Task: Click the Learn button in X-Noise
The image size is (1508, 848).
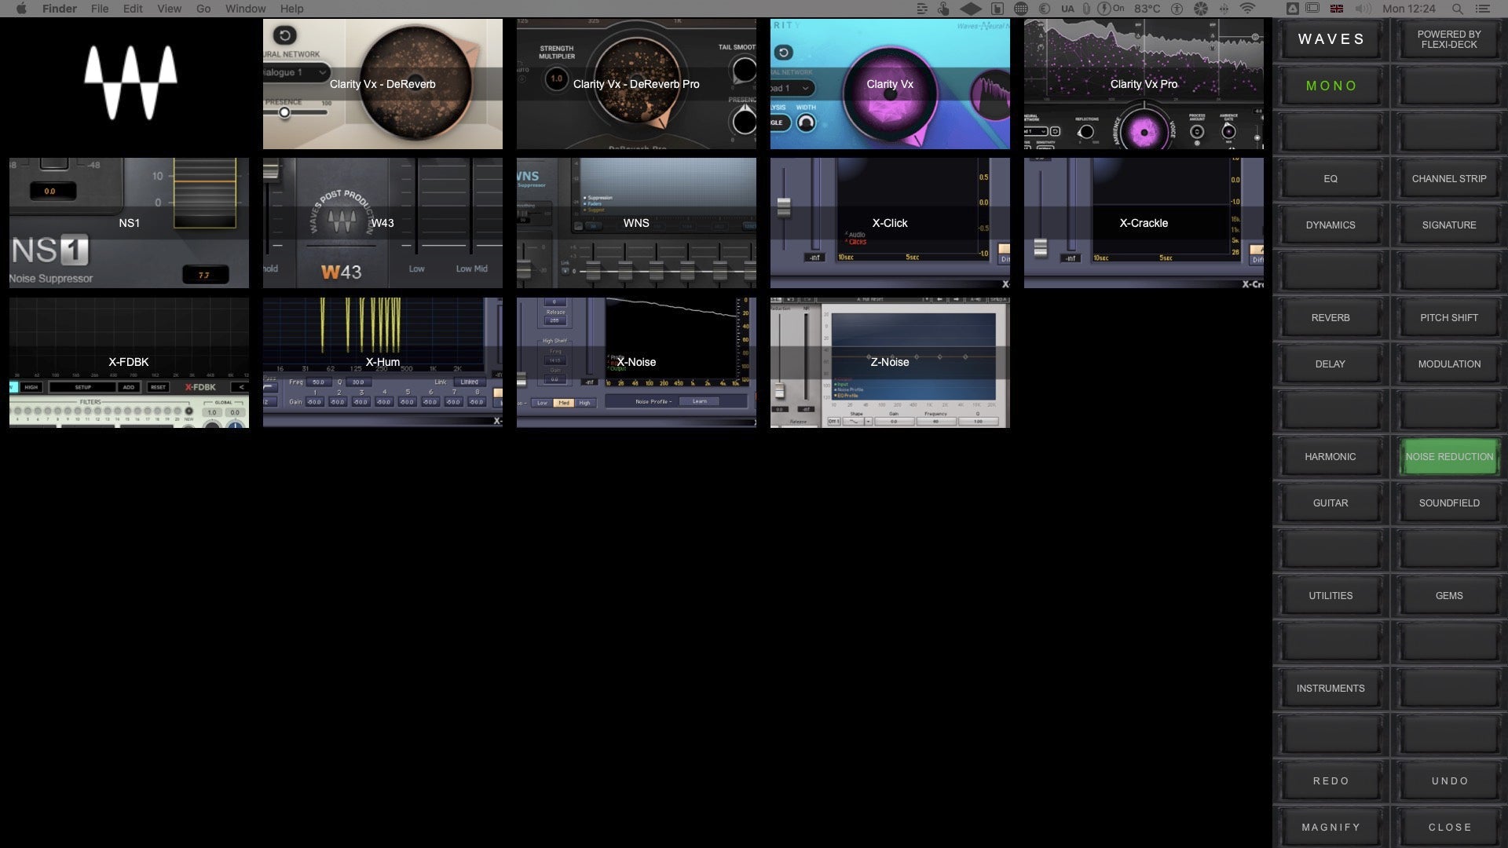Action: tap(700, 401)
